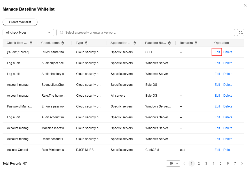Image resolution: width=250 pixels, height=170 pixels.
Task: Delete the CentOS 8 whitelist entry
Action: tap(228, 150)
